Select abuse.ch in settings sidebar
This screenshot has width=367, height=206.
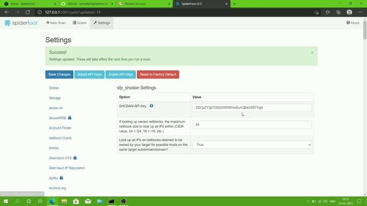tap(56, 108)
